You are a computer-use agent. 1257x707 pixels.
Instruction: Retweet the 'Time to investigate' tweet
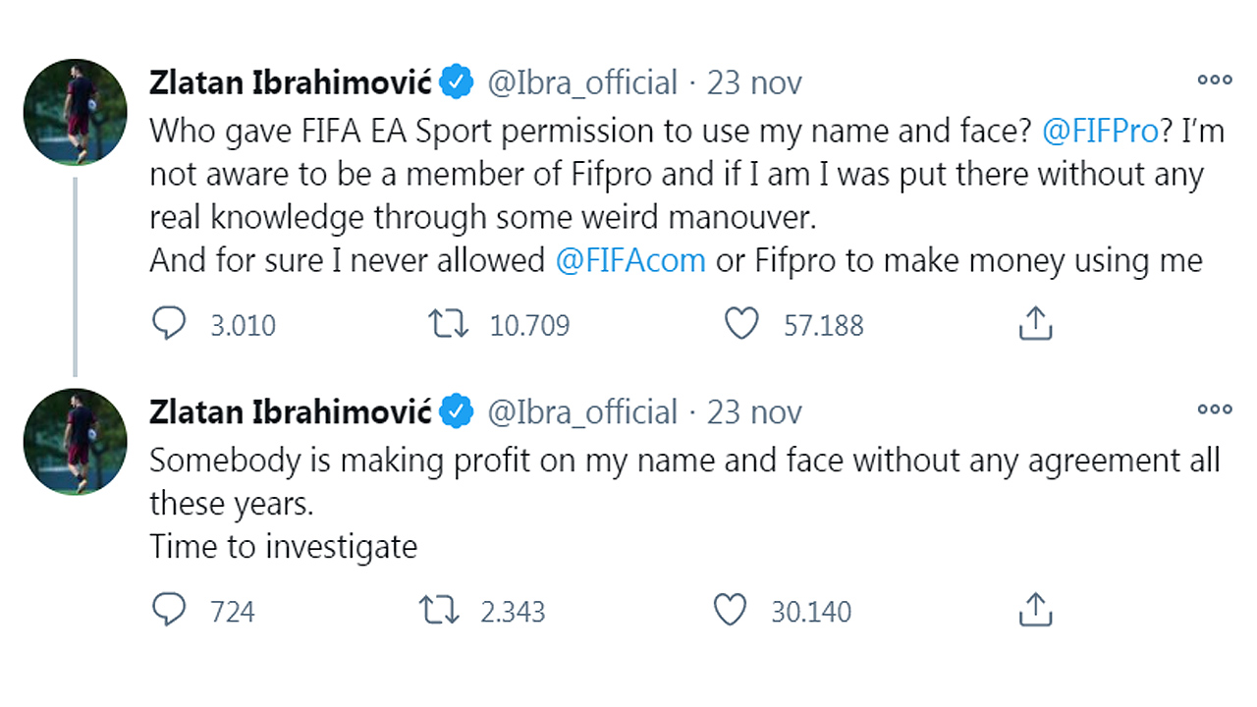point(439,611)
